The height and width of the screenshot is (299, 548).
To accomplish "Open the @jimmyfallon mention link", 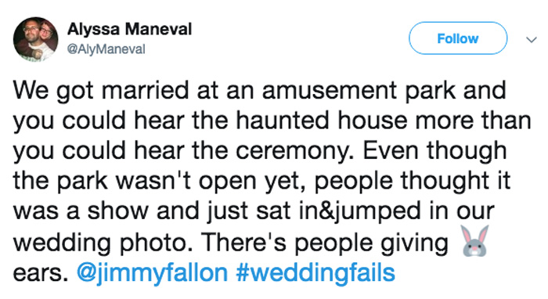I will coord(153,272).
